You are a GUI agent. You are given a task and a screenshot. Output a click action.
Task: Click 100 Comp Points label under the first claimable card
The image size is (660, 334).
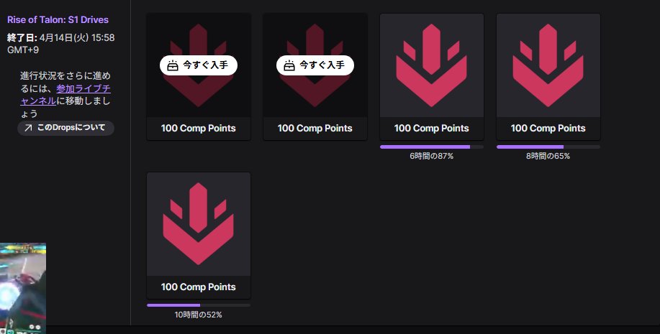point(198,128)
